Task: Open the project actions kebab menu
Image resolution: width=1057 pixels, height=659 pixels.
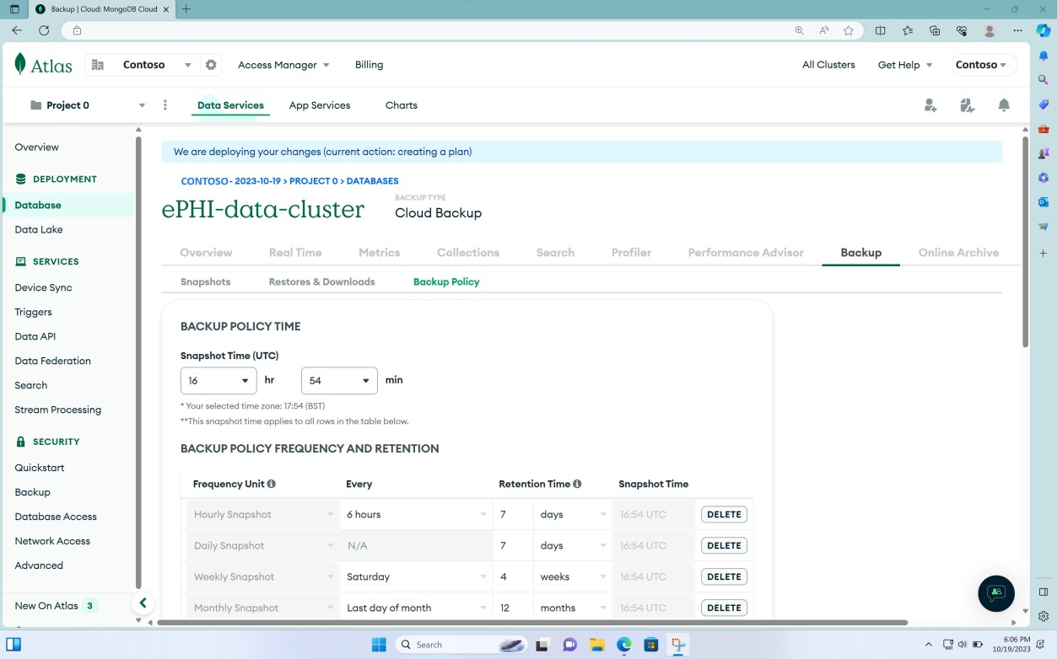Action: (165, 104)
